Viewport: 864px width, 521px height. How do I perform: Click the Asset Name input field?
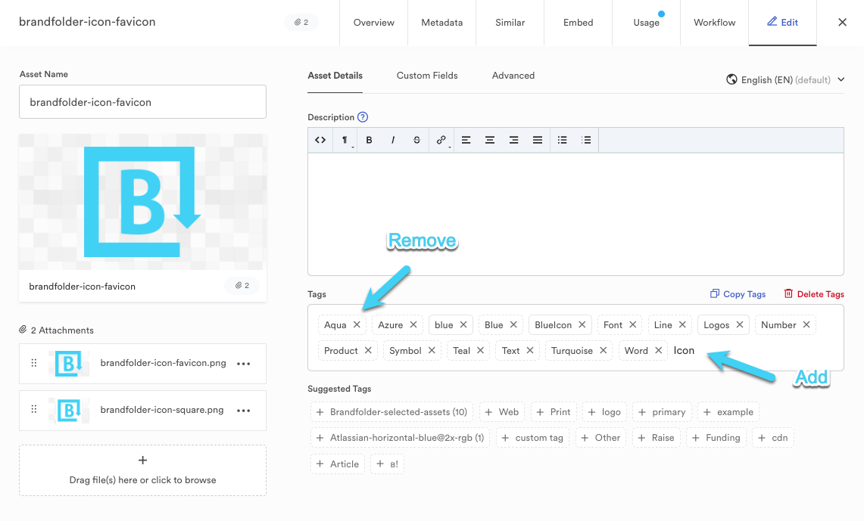pos(142,102)
